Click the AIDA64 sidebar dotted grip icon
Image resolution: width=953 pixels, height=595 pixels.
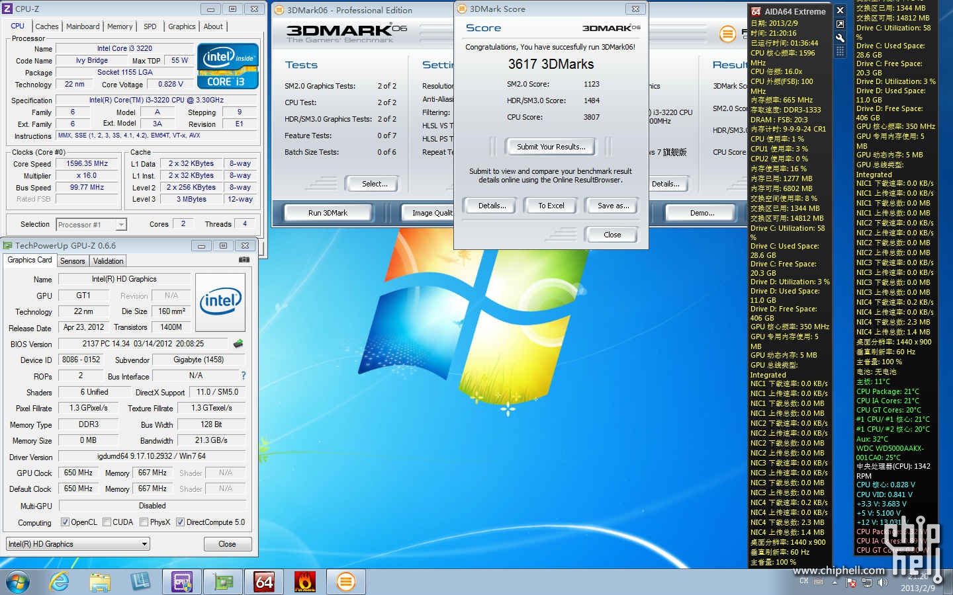point(840,51)
